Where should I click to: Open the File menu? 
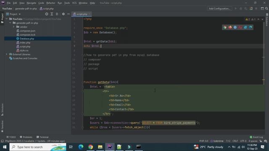[x=8, y=3]
